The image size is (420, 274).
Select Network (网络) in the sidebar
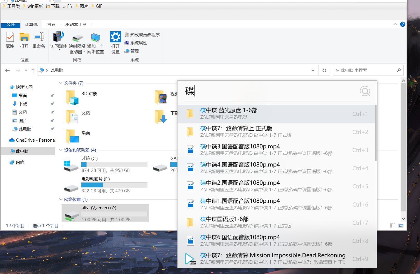(17, 162)
